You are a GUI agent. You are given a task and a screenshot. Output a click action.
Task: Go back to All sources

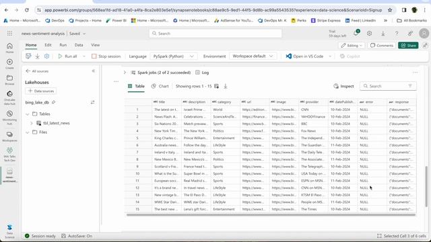[37, 71]
